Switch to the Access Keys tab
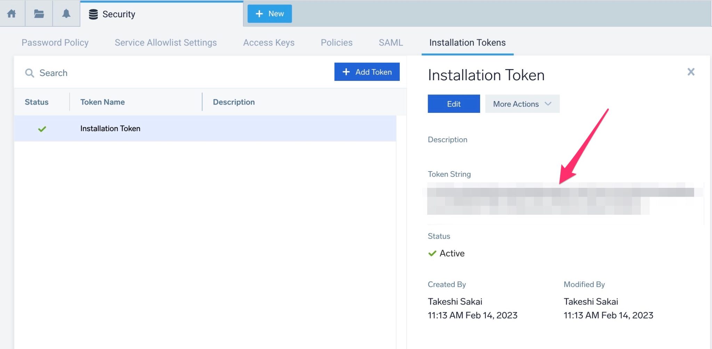The image size is (712, 349). tap(268, 42)
